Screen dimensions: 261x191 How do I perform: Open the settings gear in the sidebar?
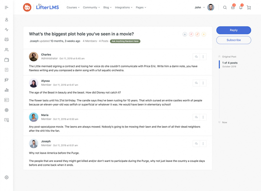point(6,177)
